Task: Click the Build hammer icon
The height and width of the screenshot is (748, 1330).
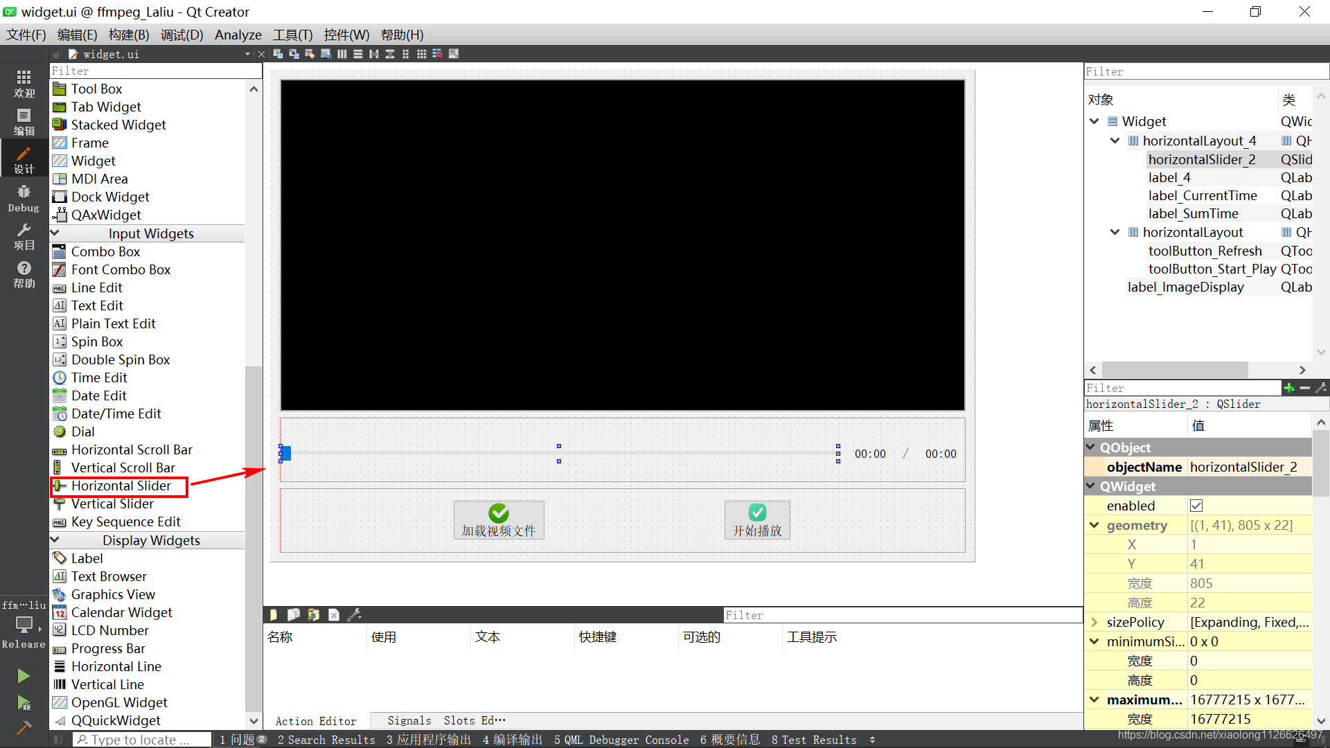Action: [x=24, y=728]
